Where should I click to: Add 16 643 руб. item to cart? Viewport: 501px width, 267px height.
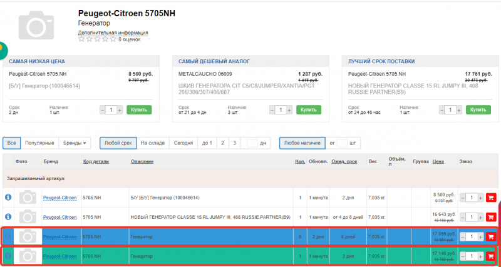(491, 217)
